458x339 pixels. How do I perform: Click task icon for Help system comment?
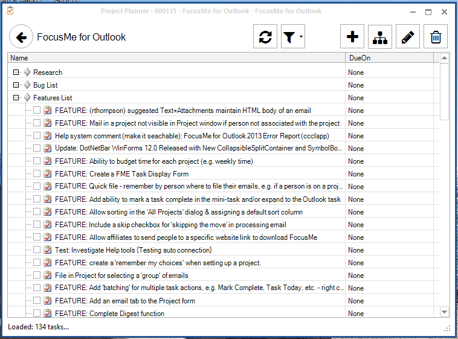(x=47, y=135)
